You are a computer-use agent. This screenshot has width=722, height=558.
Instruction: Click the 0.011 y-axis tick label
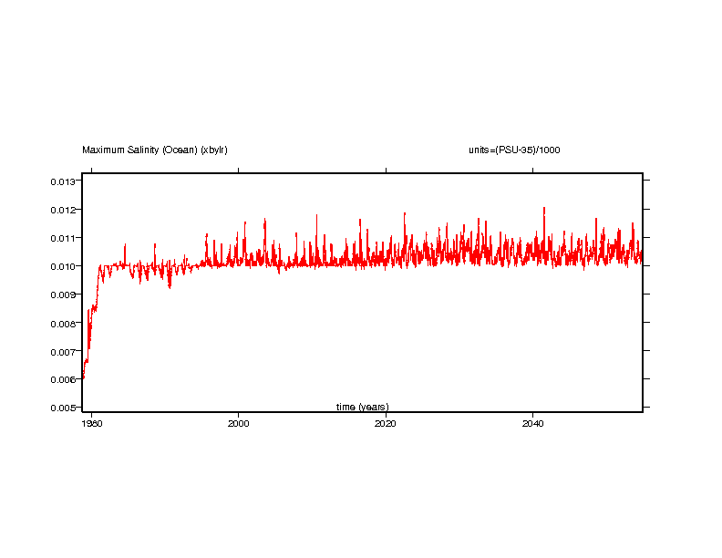62,238
